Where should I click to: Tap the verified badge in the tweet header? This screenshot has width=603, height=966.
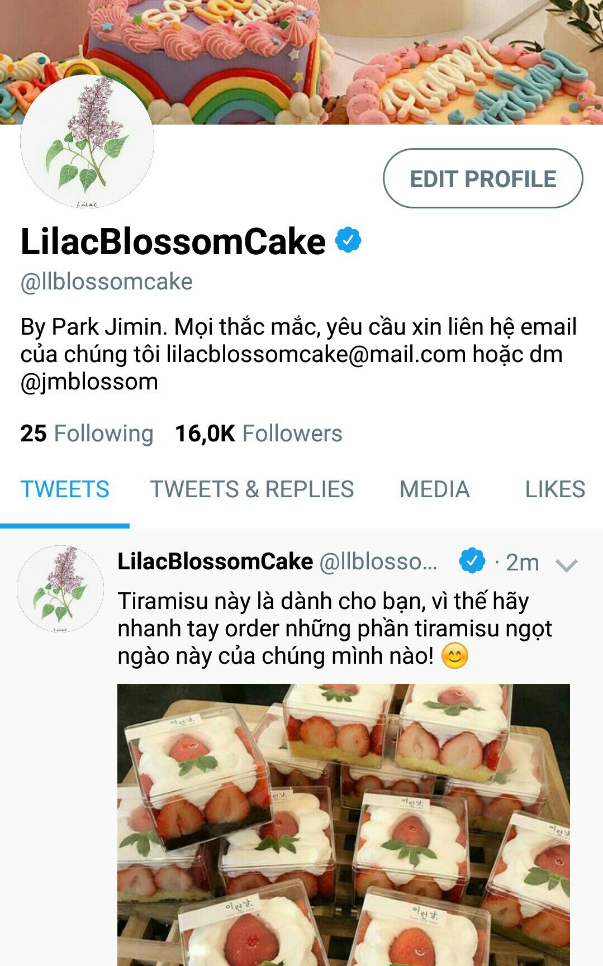pos(472,560)
